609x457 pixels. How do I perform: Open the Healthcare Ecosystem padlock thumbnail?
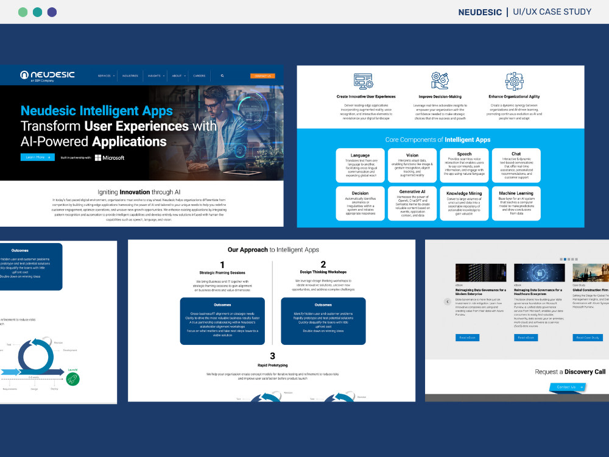[x=540, y=272]
